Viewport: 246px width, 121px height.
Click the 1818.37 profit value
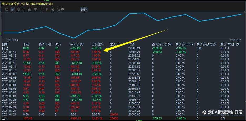click(x=76, y=81)
